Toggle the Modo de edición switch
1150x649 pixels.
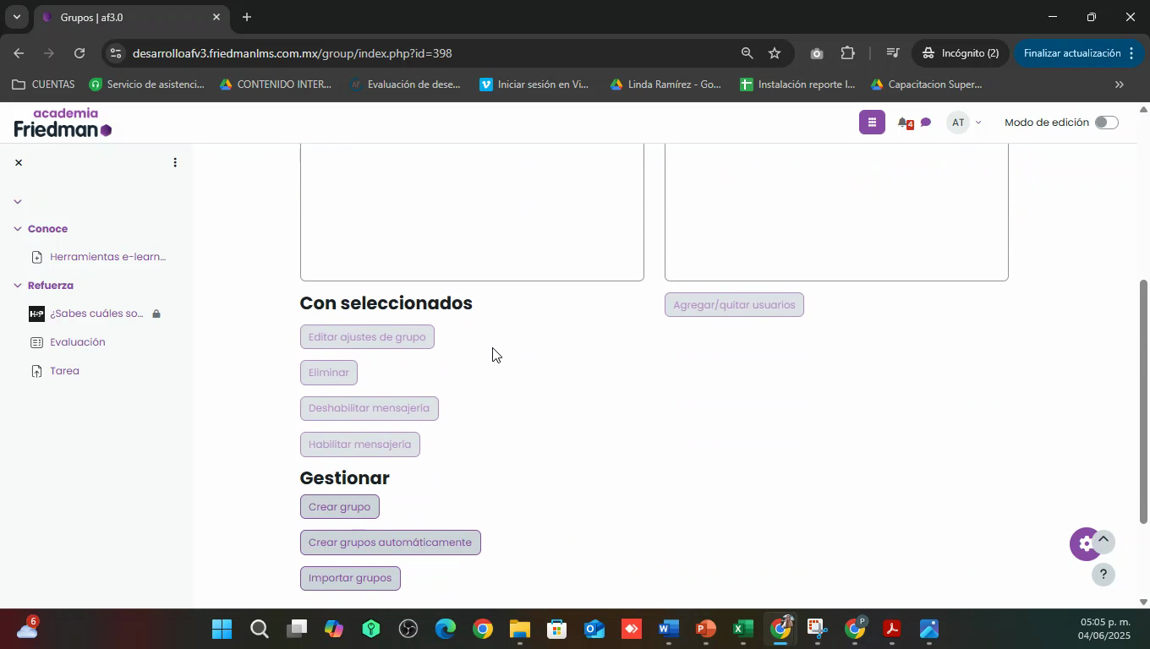point(1106,123)
